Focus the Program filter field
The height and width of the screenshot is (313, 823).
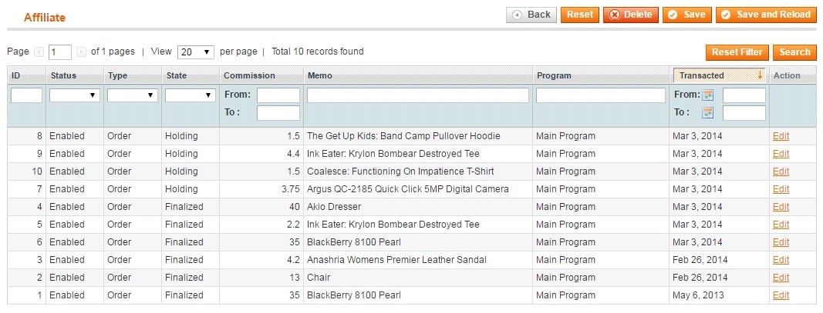tap(600, 95)
